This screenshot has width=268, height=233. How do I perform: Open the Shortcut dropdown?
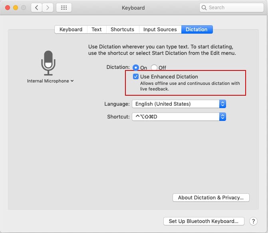(179, 117)
